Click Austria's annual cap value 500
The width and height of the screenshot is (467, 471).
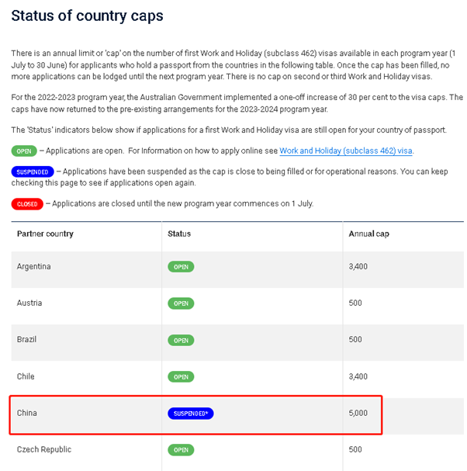[x=355, y=303]
